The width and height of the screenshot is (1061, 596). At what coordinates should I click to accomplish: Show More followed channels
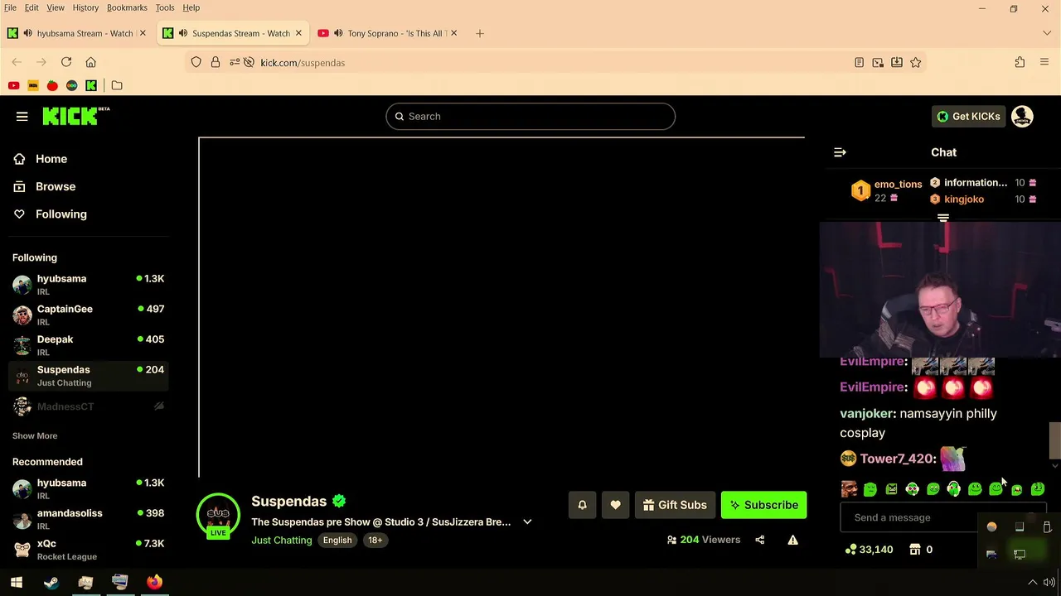(x=35, y=435)
